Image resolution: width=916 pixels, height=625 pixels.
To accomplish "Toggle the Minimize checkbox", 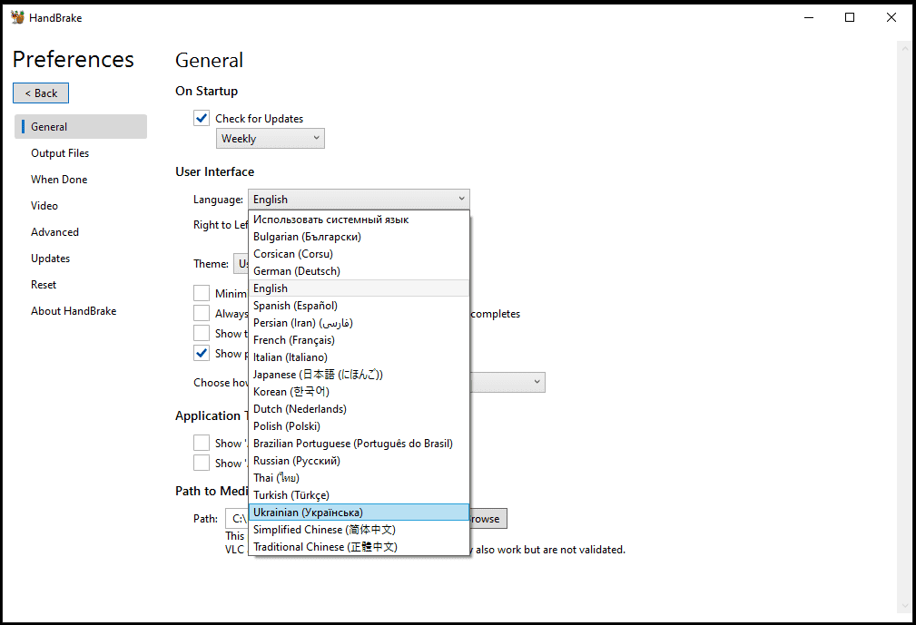I will click(x=202, y=293).
